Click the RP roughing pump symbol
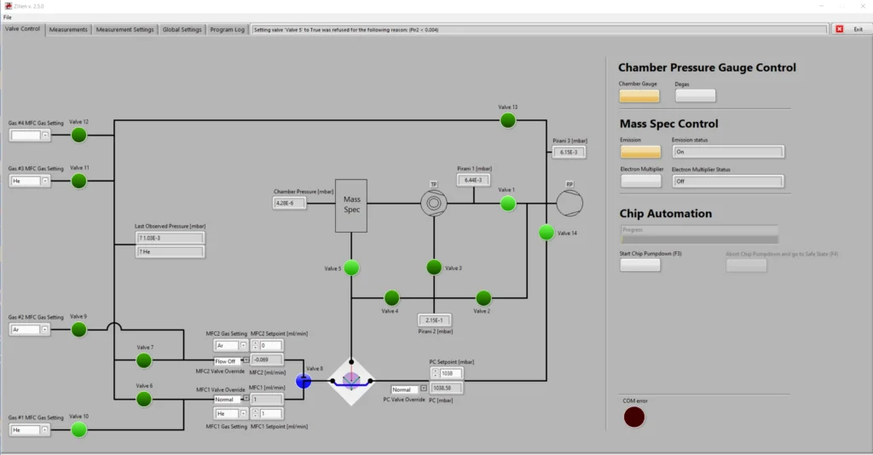The width and height of the screenshot is (873, 455). [569, 204]
